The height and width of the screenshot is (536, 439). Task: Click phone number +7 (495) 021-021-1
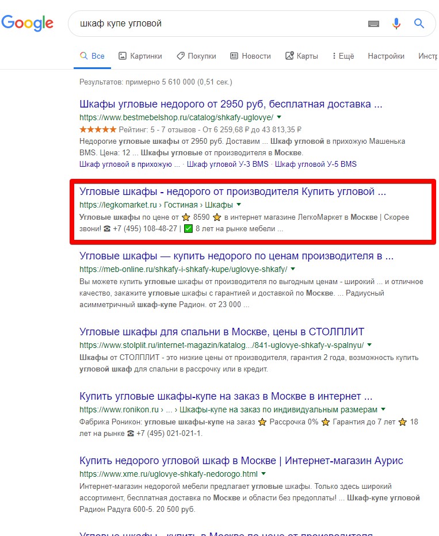click(x=169, y=434)
